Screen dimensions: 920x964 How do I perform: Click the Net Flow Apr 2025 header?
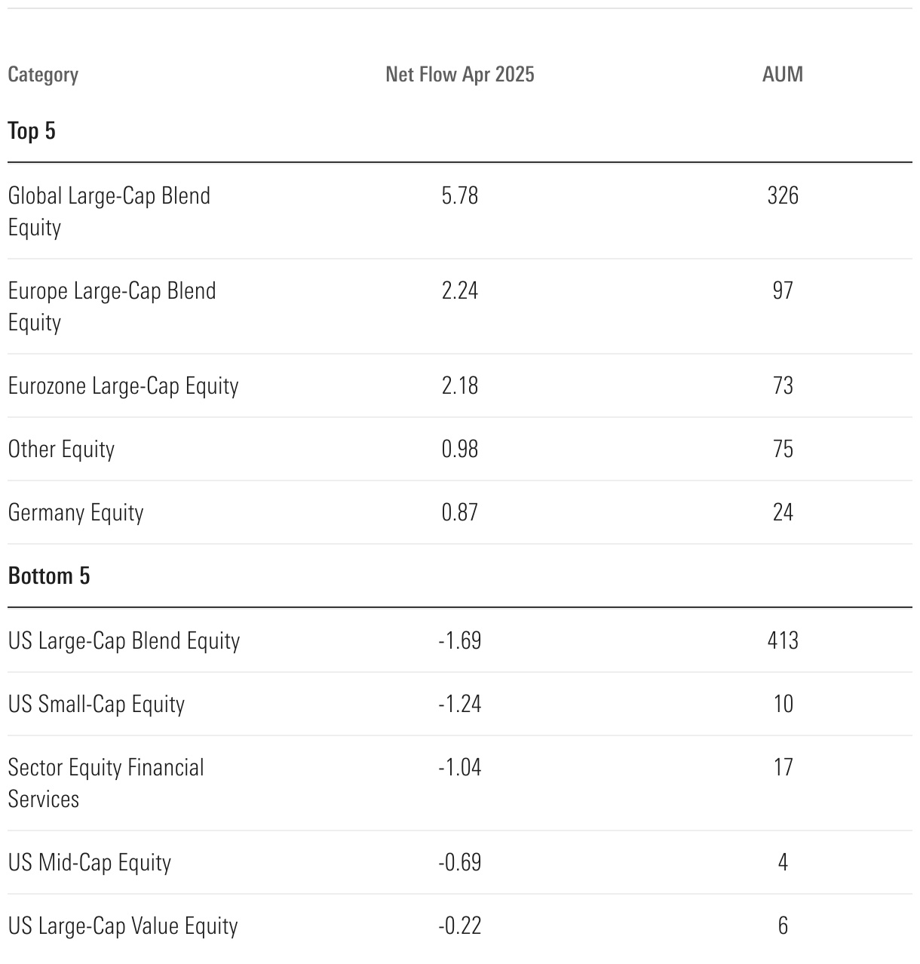(459, 74)
